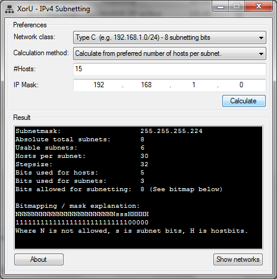Viewport: 277px width, 279px height.
Task: Click the Subnetmask line in results
Action: [x=109, y=131]
